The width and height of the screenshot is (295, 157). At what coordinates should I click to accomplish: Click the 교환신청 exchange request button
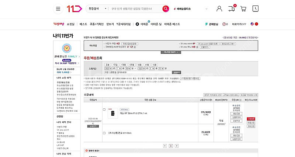(251, 126)
